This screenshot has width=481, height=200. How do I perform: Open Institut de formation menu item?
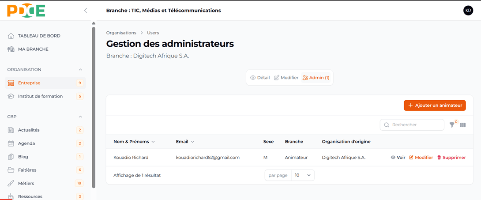pyautogui.click(x=45, y=96)
